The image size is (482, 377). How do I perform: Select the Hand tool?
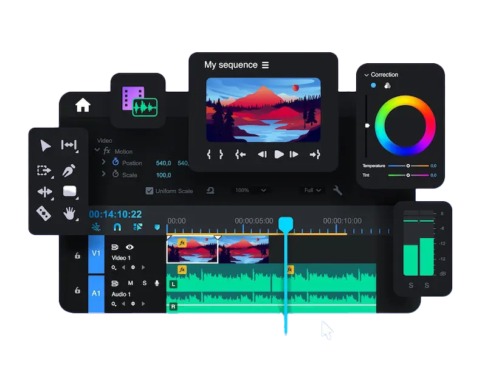pyautogui.click(x=69, y=213)
